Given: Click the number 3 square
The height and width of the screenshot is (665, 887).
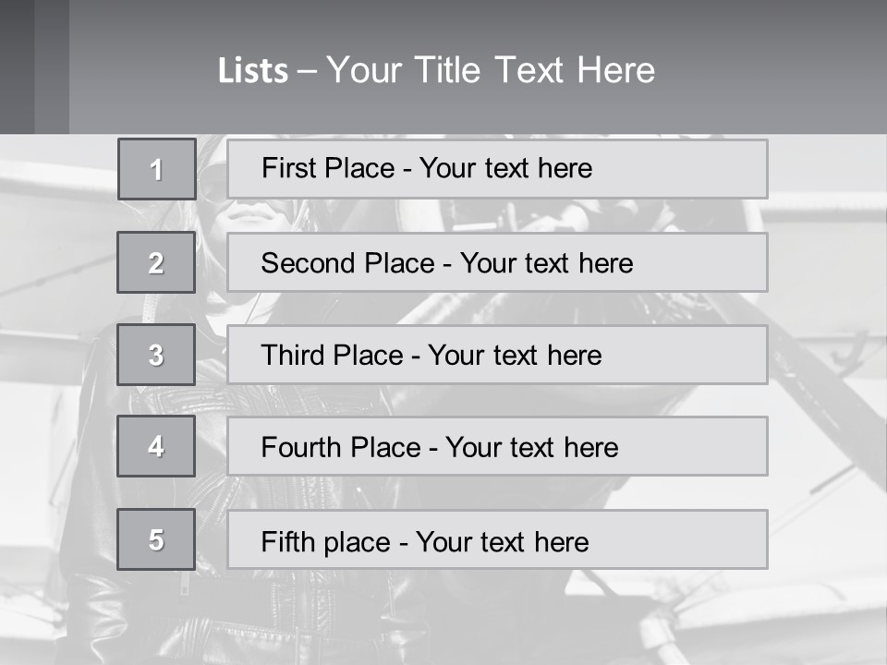Looking at the screenshot, I should [x=156, y=355].
